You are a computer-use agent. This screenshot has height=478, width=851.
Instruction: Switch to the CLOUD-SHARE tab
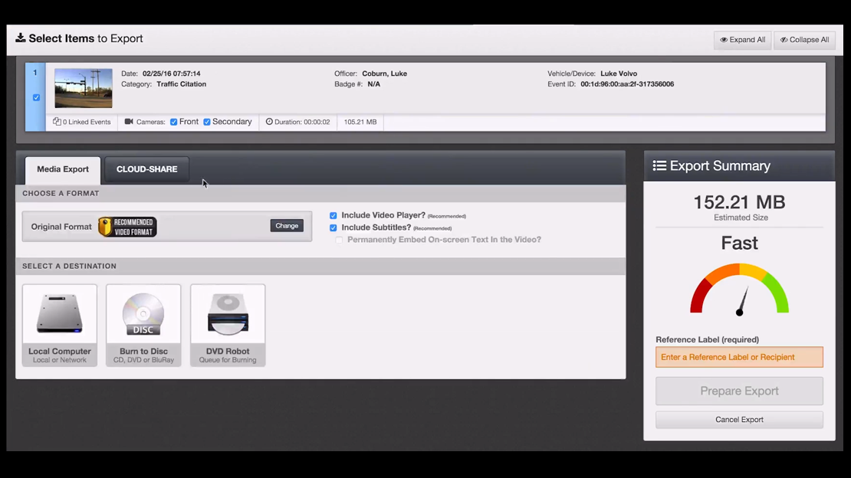[146, 169]
